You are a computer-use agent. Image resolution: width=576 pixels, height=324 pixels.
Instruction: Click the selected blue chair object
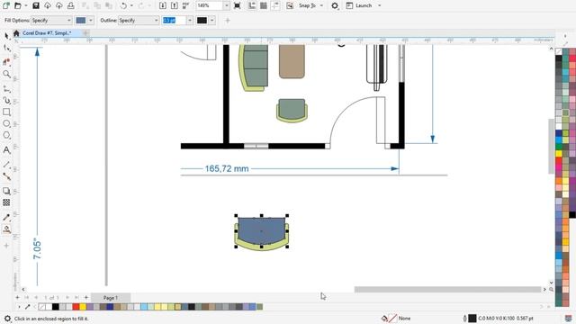pyautogui.click(x=262, y=231)
